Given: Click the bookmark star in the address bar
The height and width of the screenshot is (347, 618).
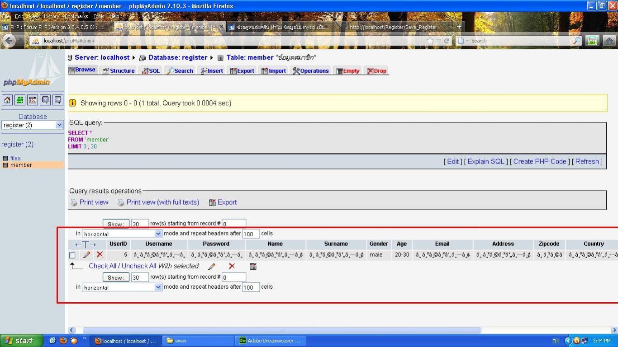Looking at the screenshot, I should (x=430, y=41).
